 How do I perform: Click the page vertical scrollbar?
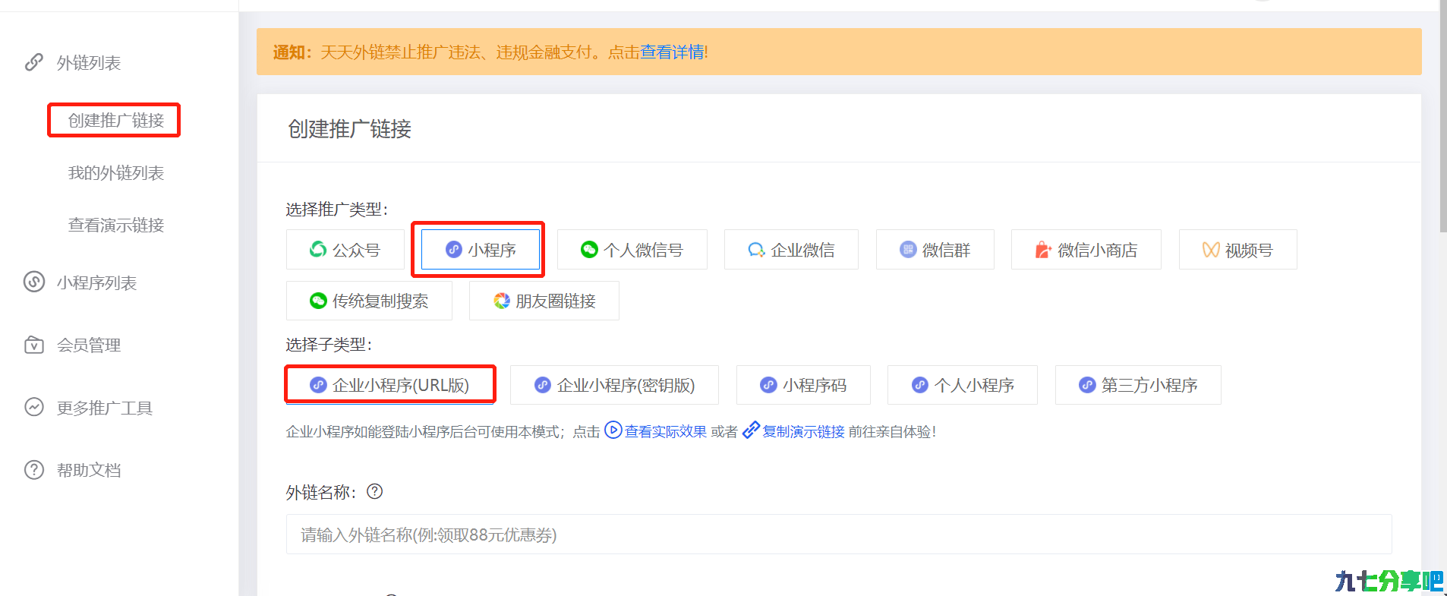(x=1442, y=118)
